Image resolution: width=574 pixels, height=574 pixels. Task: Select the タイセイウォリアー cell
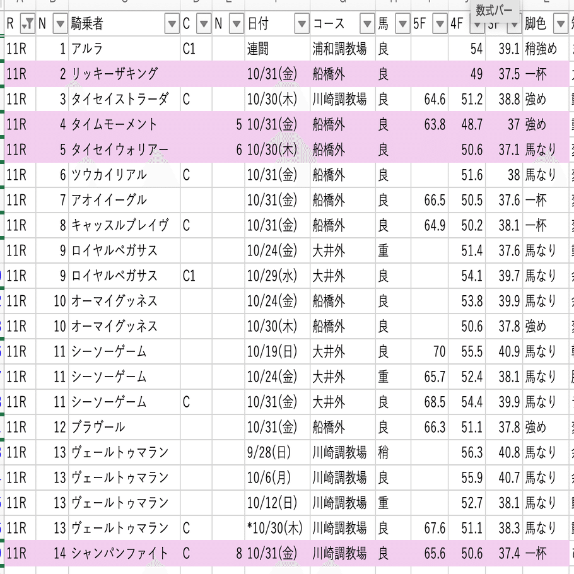[x=124, y=149]
